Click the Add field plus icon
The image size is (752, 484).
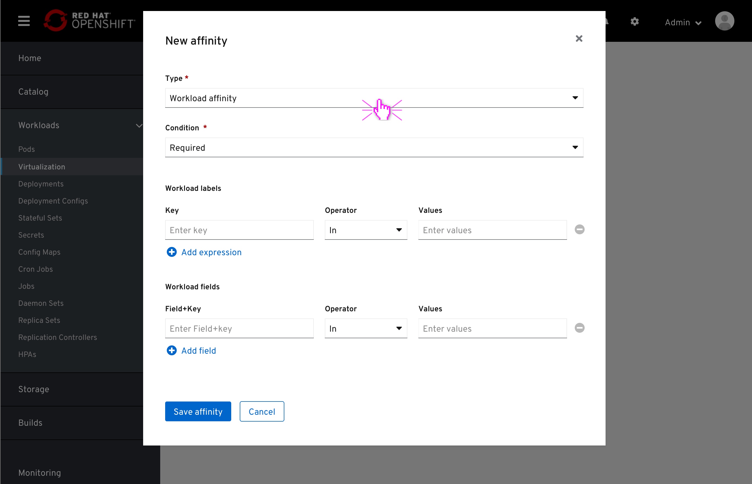pyautogui.click(x=171, y=350)
